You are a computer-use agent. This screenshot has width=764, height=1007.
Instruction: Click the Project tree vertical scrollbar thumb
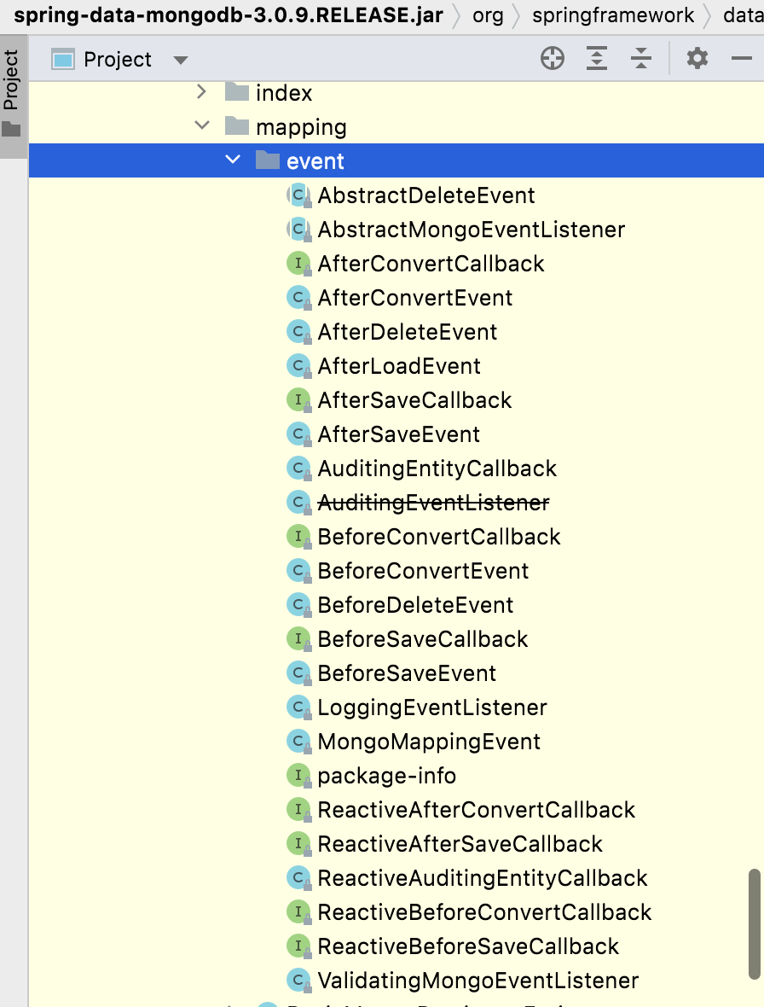click(x=755, y=924)
